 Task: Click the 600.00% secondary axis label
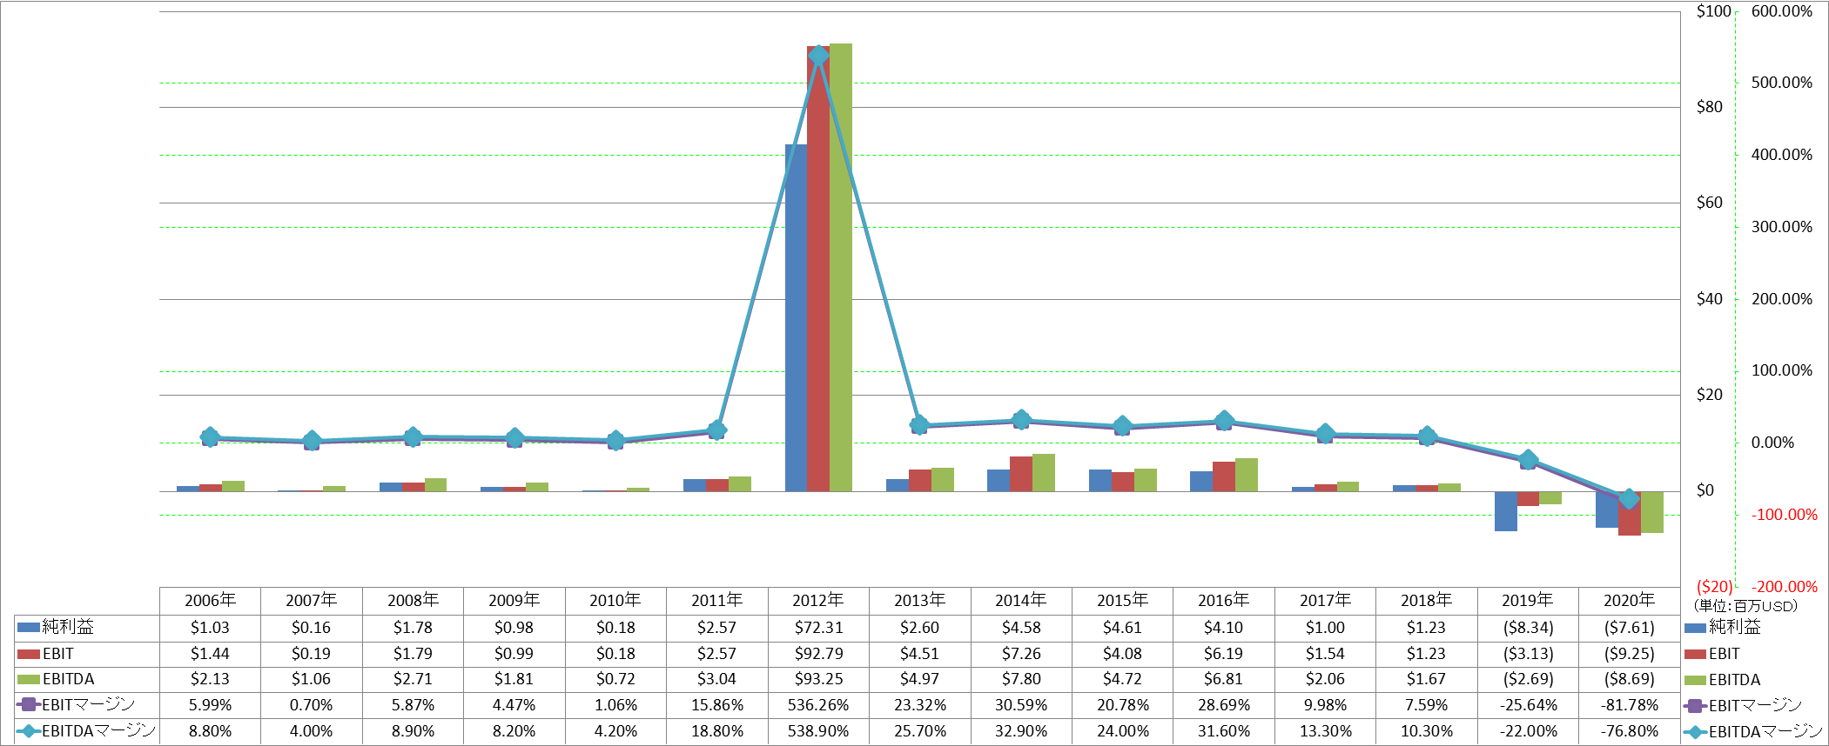[1782, 11]
